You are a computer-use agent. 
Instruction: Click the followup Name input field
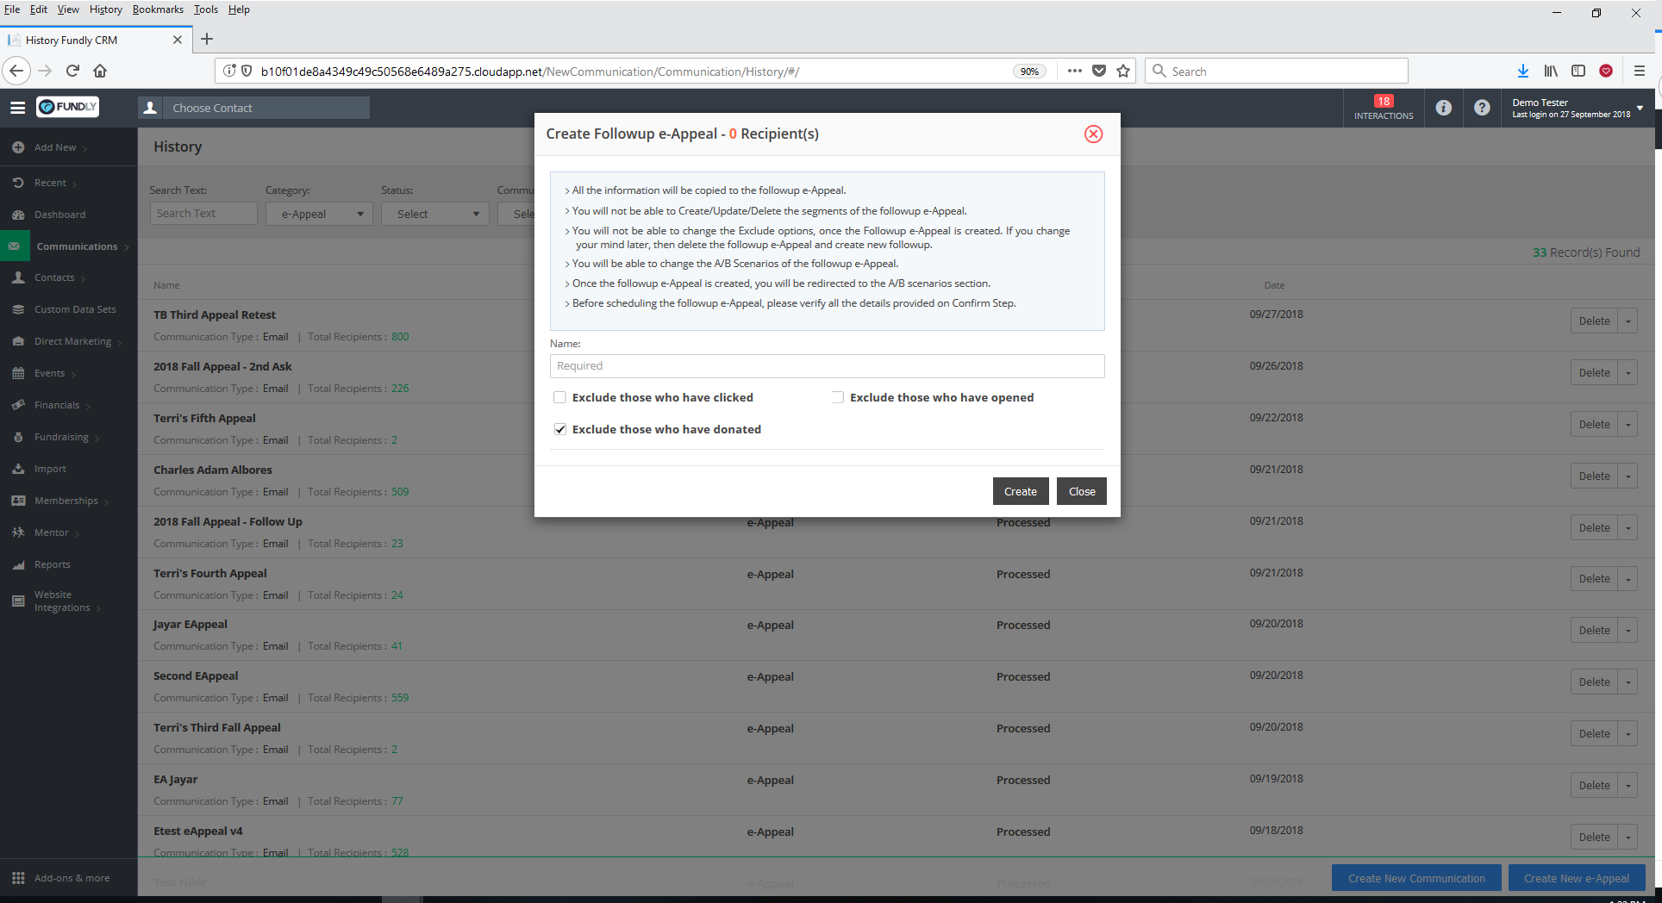click(827, 366)
